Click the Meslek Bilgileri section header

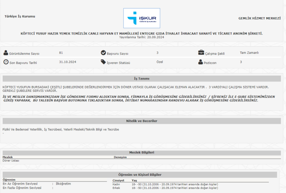click(x=141, y=152)
